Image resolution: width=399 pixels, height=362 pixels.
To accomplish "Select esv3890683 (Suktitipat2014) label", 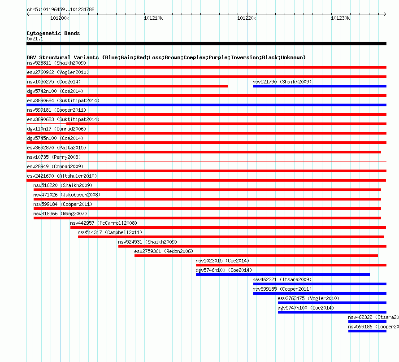I will pyautogui.click(x=63, y=119).
